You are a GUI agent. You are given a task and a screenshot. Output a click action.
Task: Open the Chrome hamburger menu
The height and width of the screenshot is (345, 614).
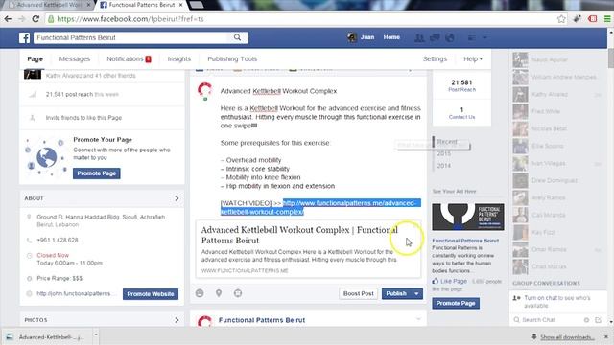click(x=607, y=19)
